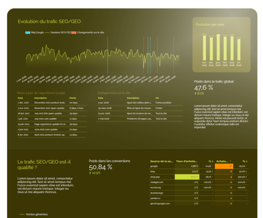Click the 'Poids dans le trafic global' label

[214, 82]
